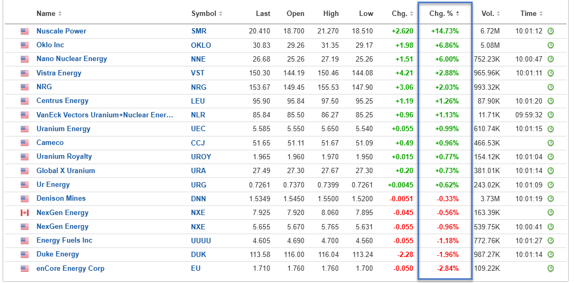Click the US flag beside Cameco
The width and height of the screenshot is (574, 283).
24,143
